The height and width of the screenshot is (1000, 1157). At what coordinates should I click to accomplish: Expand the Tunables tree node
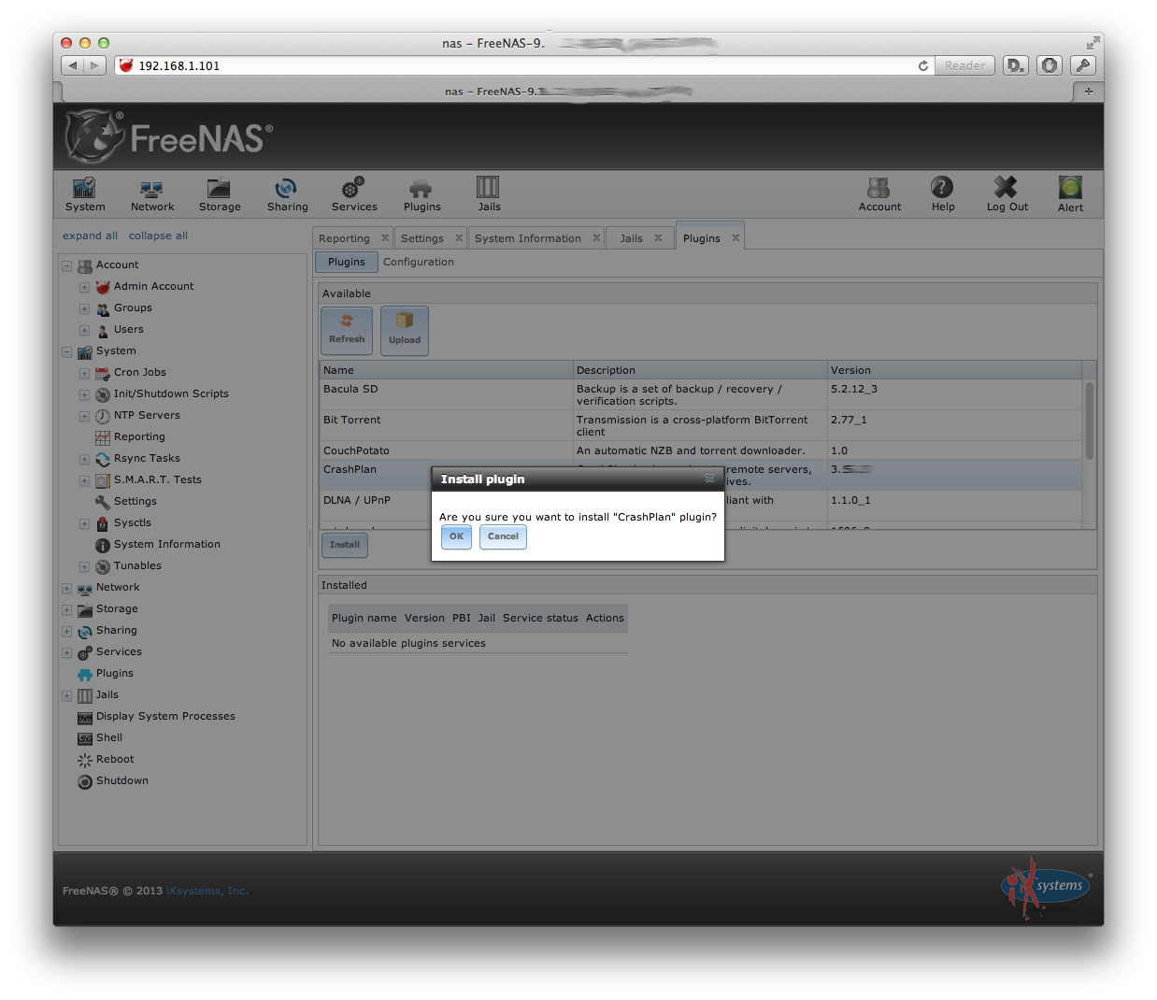[85, 566]
